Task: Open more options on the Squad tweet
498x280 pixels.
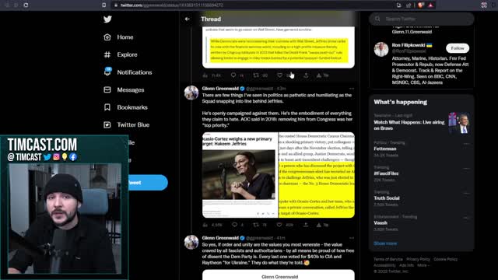Action: [351, 89]
